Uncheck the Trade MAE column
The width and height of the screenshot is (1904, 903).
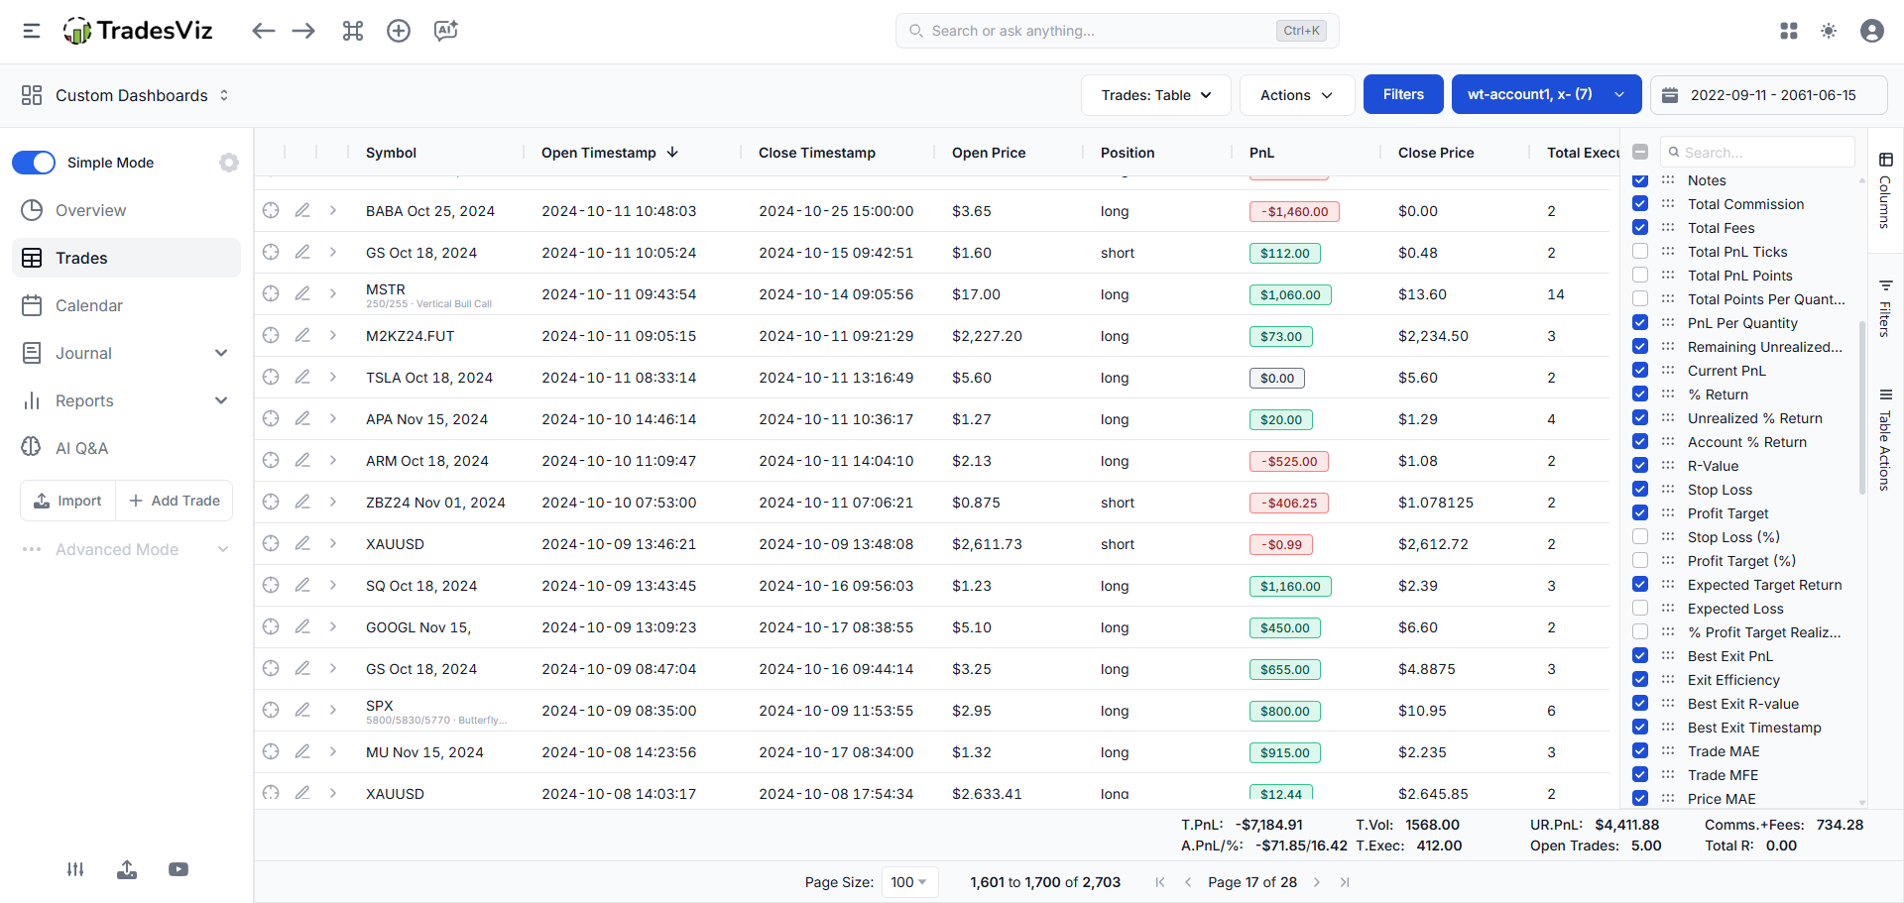pos(1640,751)
